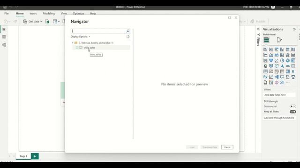Select the Decomposition tree visual
This screenshot has height=168, width=300.
point(277,77)
